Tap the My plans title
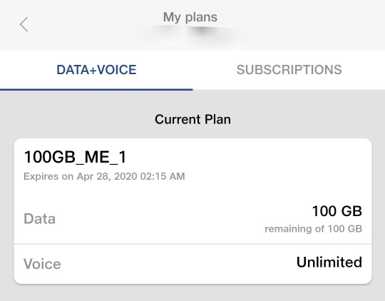Image resolution: width=385 pixels, height=301 pixels. (x=190, y=17)
